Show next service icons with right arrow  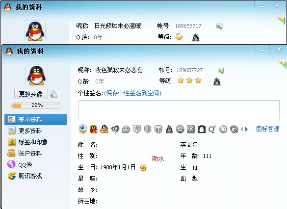tap(247, 130)
